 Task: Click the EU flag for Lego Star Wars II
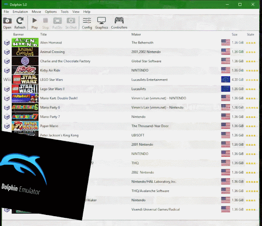226,89
